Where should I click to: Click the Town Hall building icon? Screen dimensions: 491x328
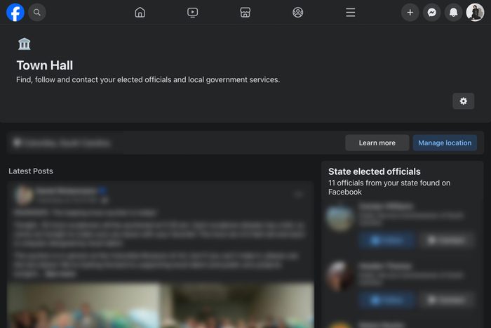[24, 44]
